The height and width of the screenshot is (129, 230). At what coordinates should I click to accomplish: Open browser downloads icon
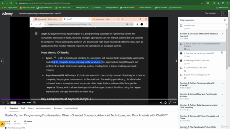point(218,3)
